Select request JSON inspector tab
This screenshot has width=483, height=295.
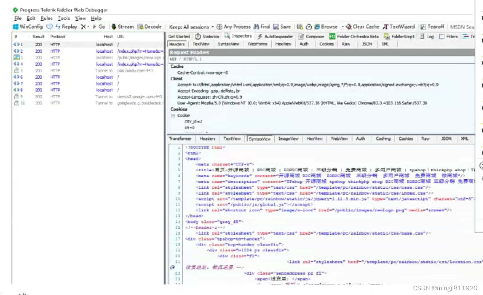367,44
